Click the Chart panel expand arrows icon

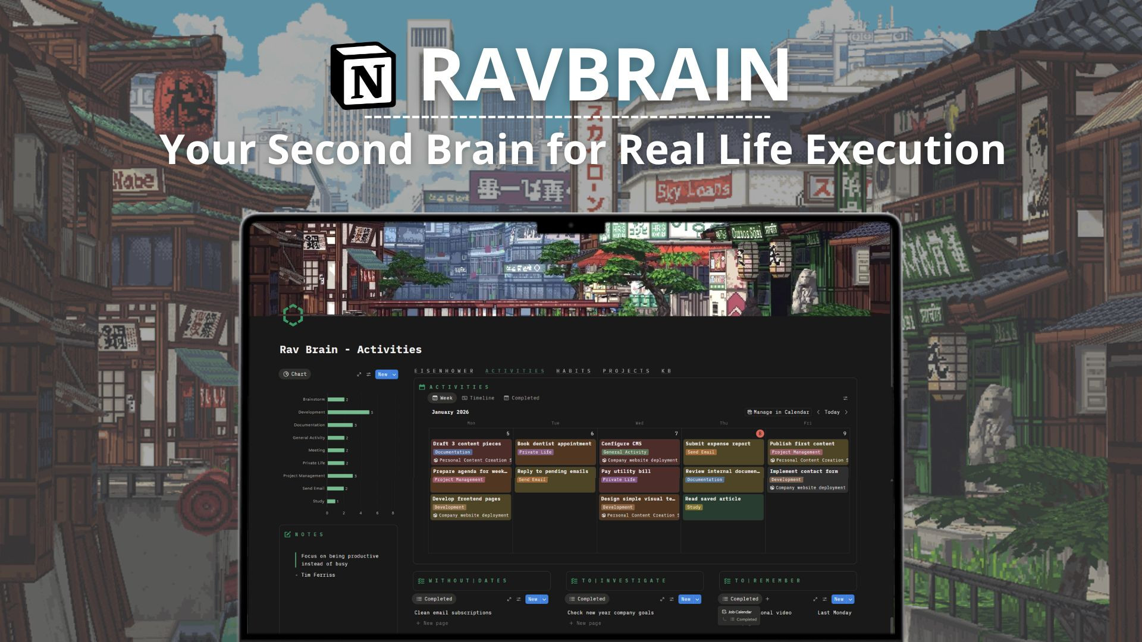359,374
